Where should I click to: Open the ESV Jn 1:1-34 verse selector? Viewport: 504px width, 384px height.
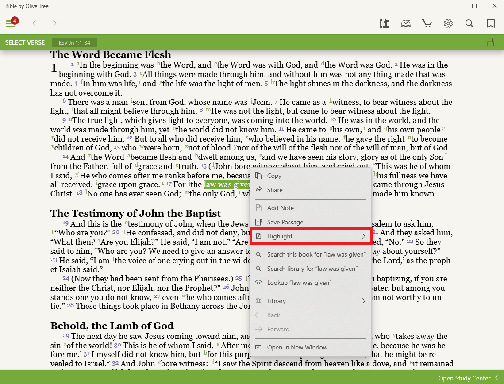pyautogui.click(x=74, y=43)
